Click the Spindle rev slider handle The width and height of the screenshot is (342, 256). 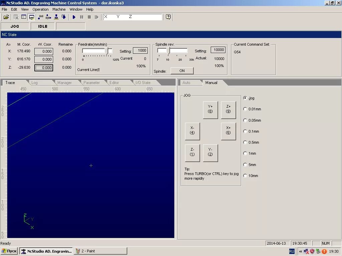pos(168,51)
